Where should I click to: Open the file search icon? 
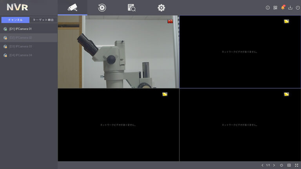(x=131, y=7)
